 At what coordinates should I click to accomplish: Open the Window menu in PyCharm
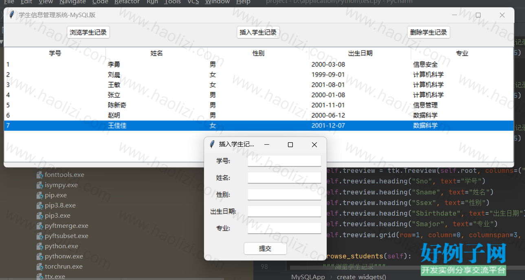(217, 2)
